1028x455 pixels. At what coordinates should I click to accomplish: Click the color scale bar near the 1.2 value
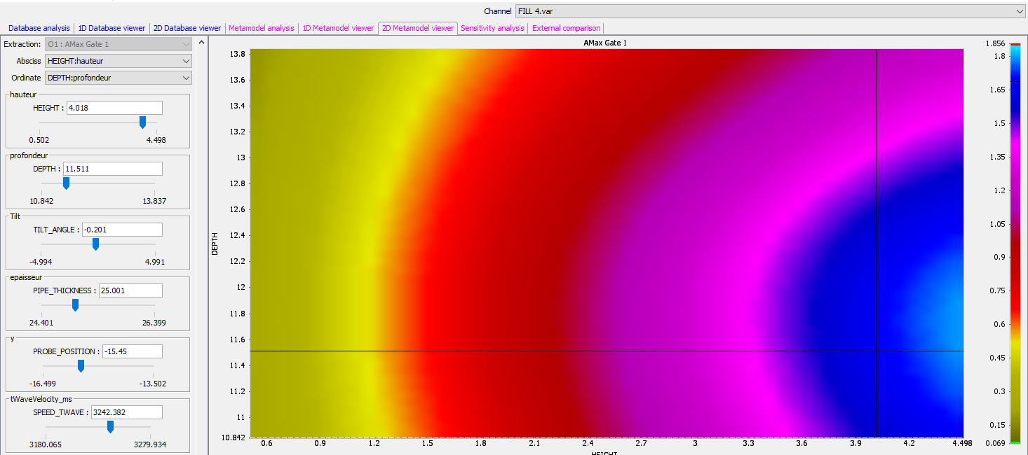[x=1015, y=190]
